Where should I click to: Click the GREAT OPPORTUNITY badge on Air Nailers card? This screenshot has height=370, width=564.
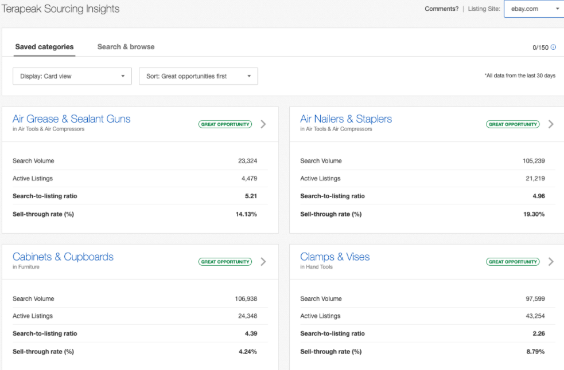pyautogui.click(x=512, y=124)
